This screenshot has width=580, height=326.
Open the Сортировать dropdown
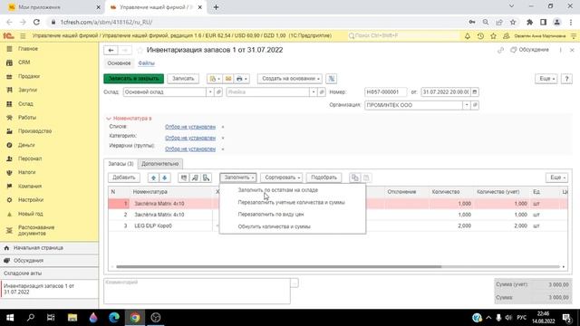281,177
